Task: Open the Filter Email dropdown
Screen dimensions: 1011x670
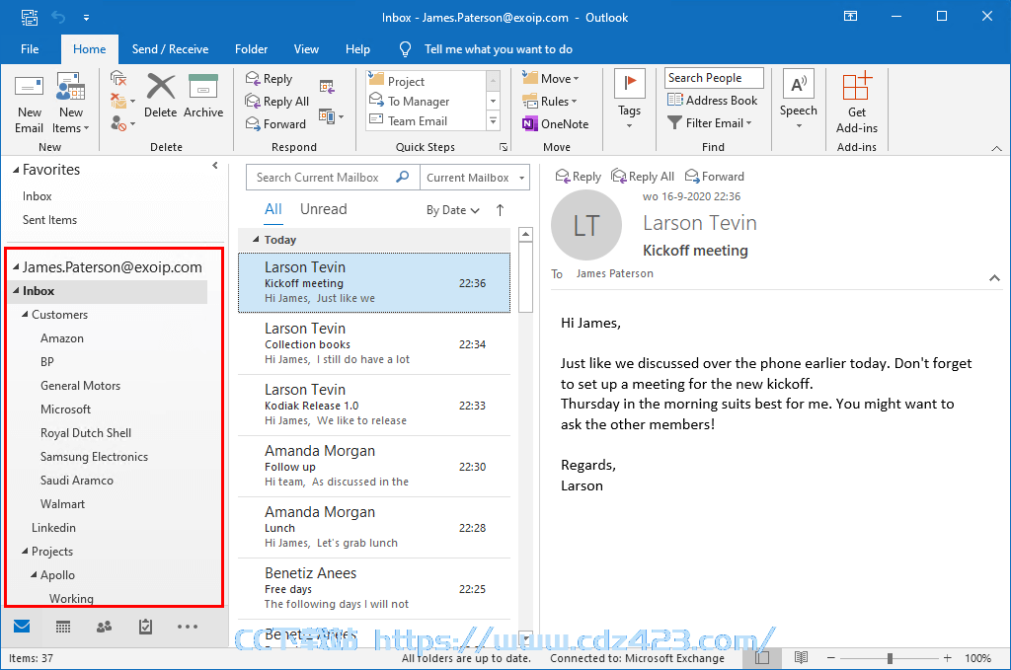Action: (x=709, y=123)
